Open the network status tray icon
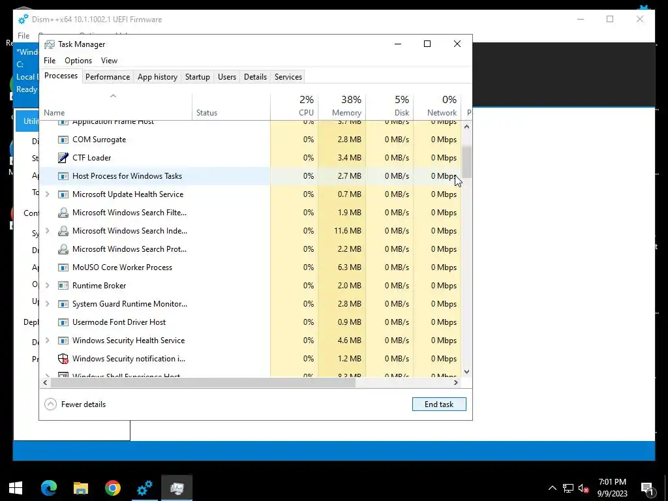Screen dimensions: 668x501 [x=568, y=488]
